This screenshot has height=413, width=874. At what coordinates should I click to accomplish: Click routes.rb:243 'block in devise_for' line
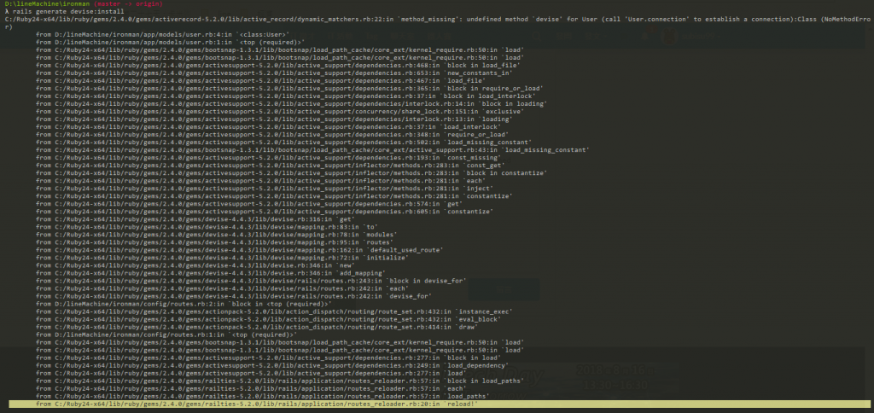coord(251,282)
